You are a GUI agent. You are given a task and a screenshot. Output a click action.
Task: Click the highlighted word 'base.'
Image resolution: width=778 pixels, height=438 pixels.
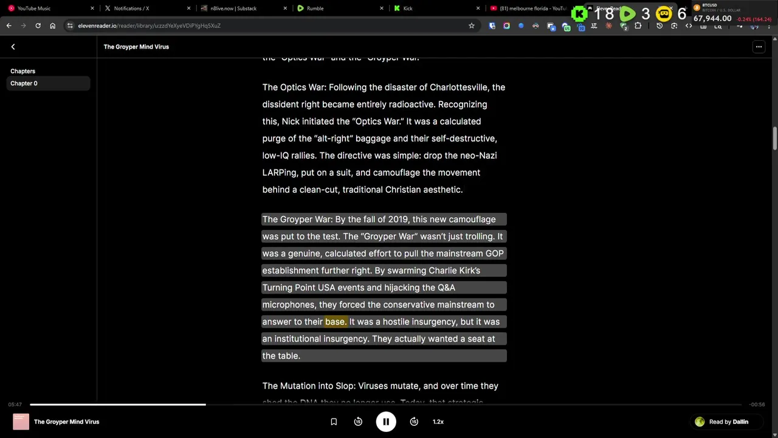(336, 322)
